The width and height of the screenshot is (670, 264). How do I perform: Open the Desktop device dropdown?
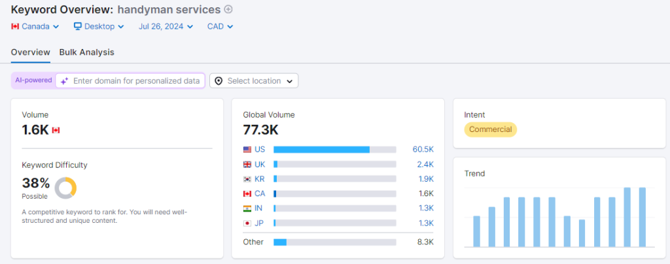(x=99, y=26)
